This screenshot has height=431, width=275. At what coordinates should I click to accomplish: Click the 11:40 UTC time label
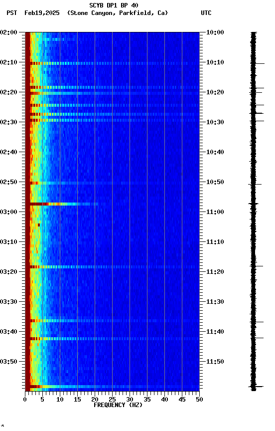pyautogui.click(x=215, y=332)
